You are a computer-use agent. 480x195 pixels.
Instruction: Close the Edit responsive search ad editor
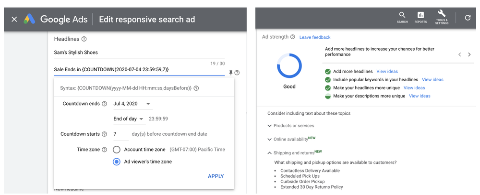(14, 19)
